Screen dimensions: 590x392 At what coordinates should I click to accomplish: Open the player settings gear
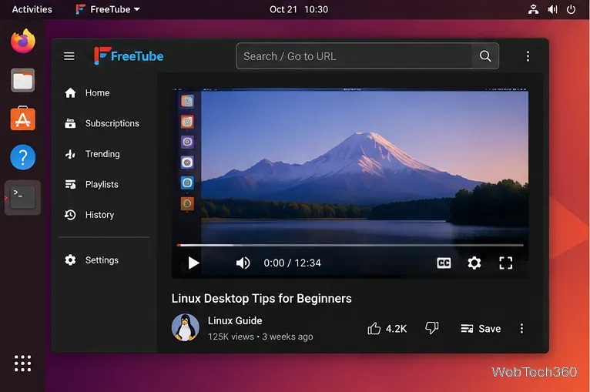point(474,263)
